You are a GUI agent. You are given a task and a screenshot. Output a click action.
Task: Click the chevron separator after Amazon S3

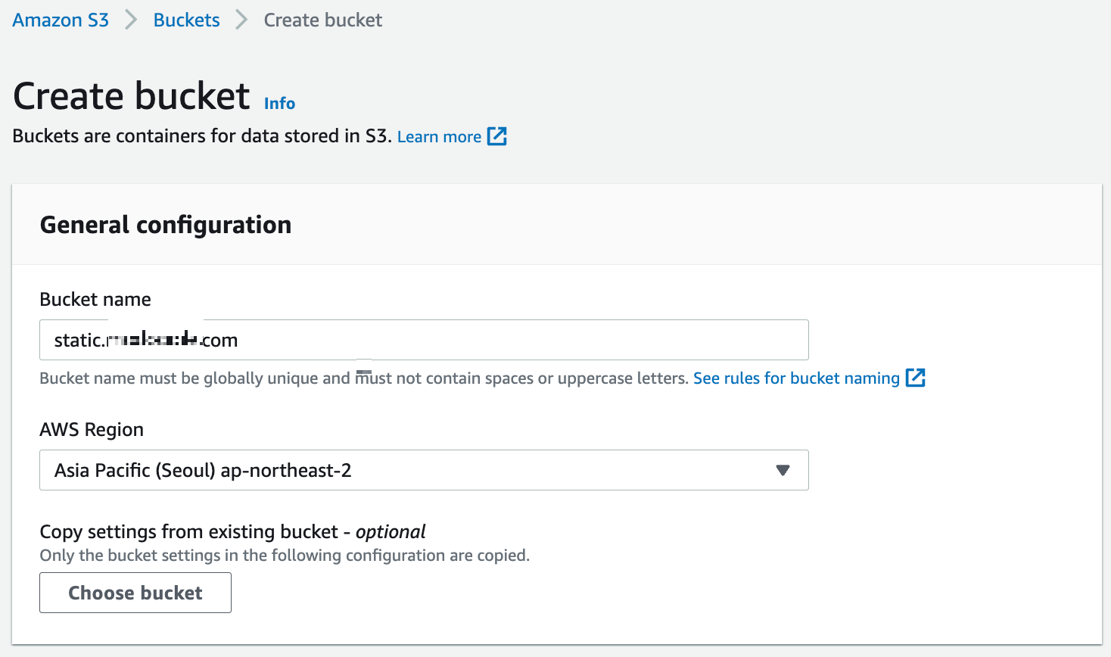132,20
